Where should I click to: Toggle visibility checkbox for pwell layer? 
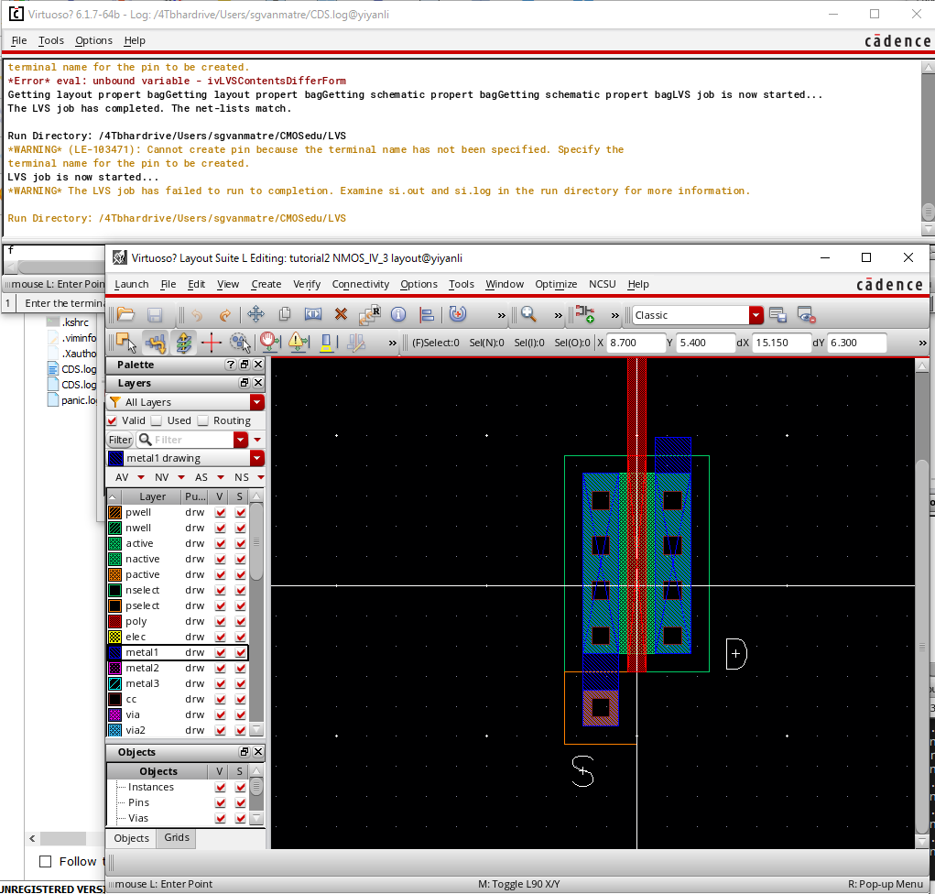221,512
